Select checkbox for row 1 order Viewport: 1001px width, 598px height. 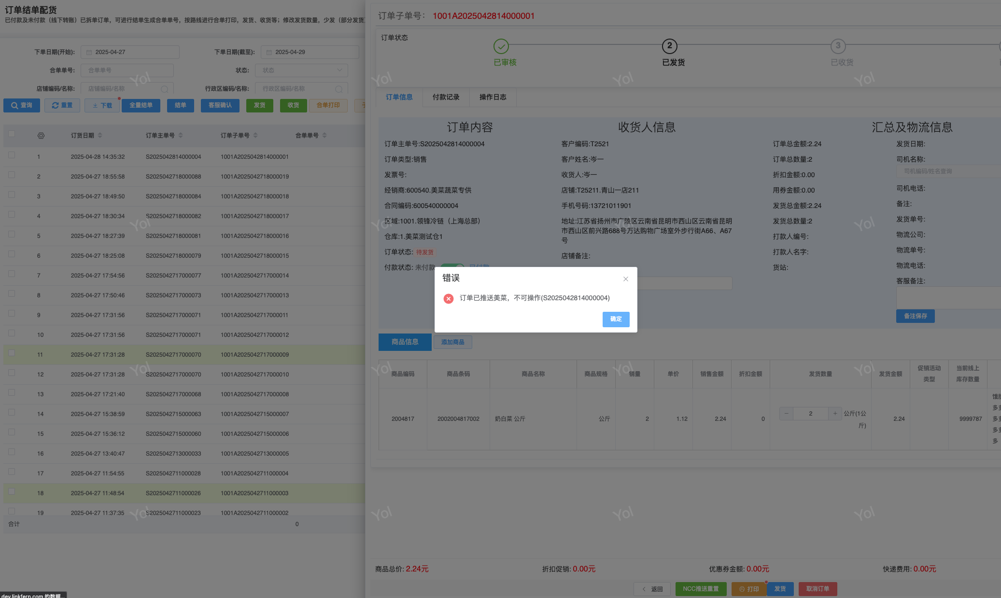[12, 155]
